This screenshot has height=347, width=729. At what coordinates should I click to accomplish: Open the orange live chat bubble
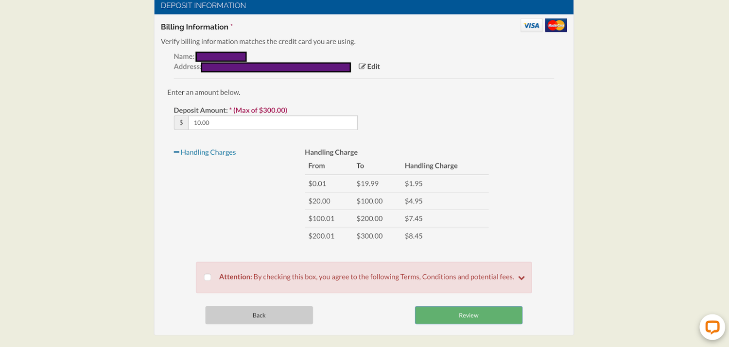712,327
